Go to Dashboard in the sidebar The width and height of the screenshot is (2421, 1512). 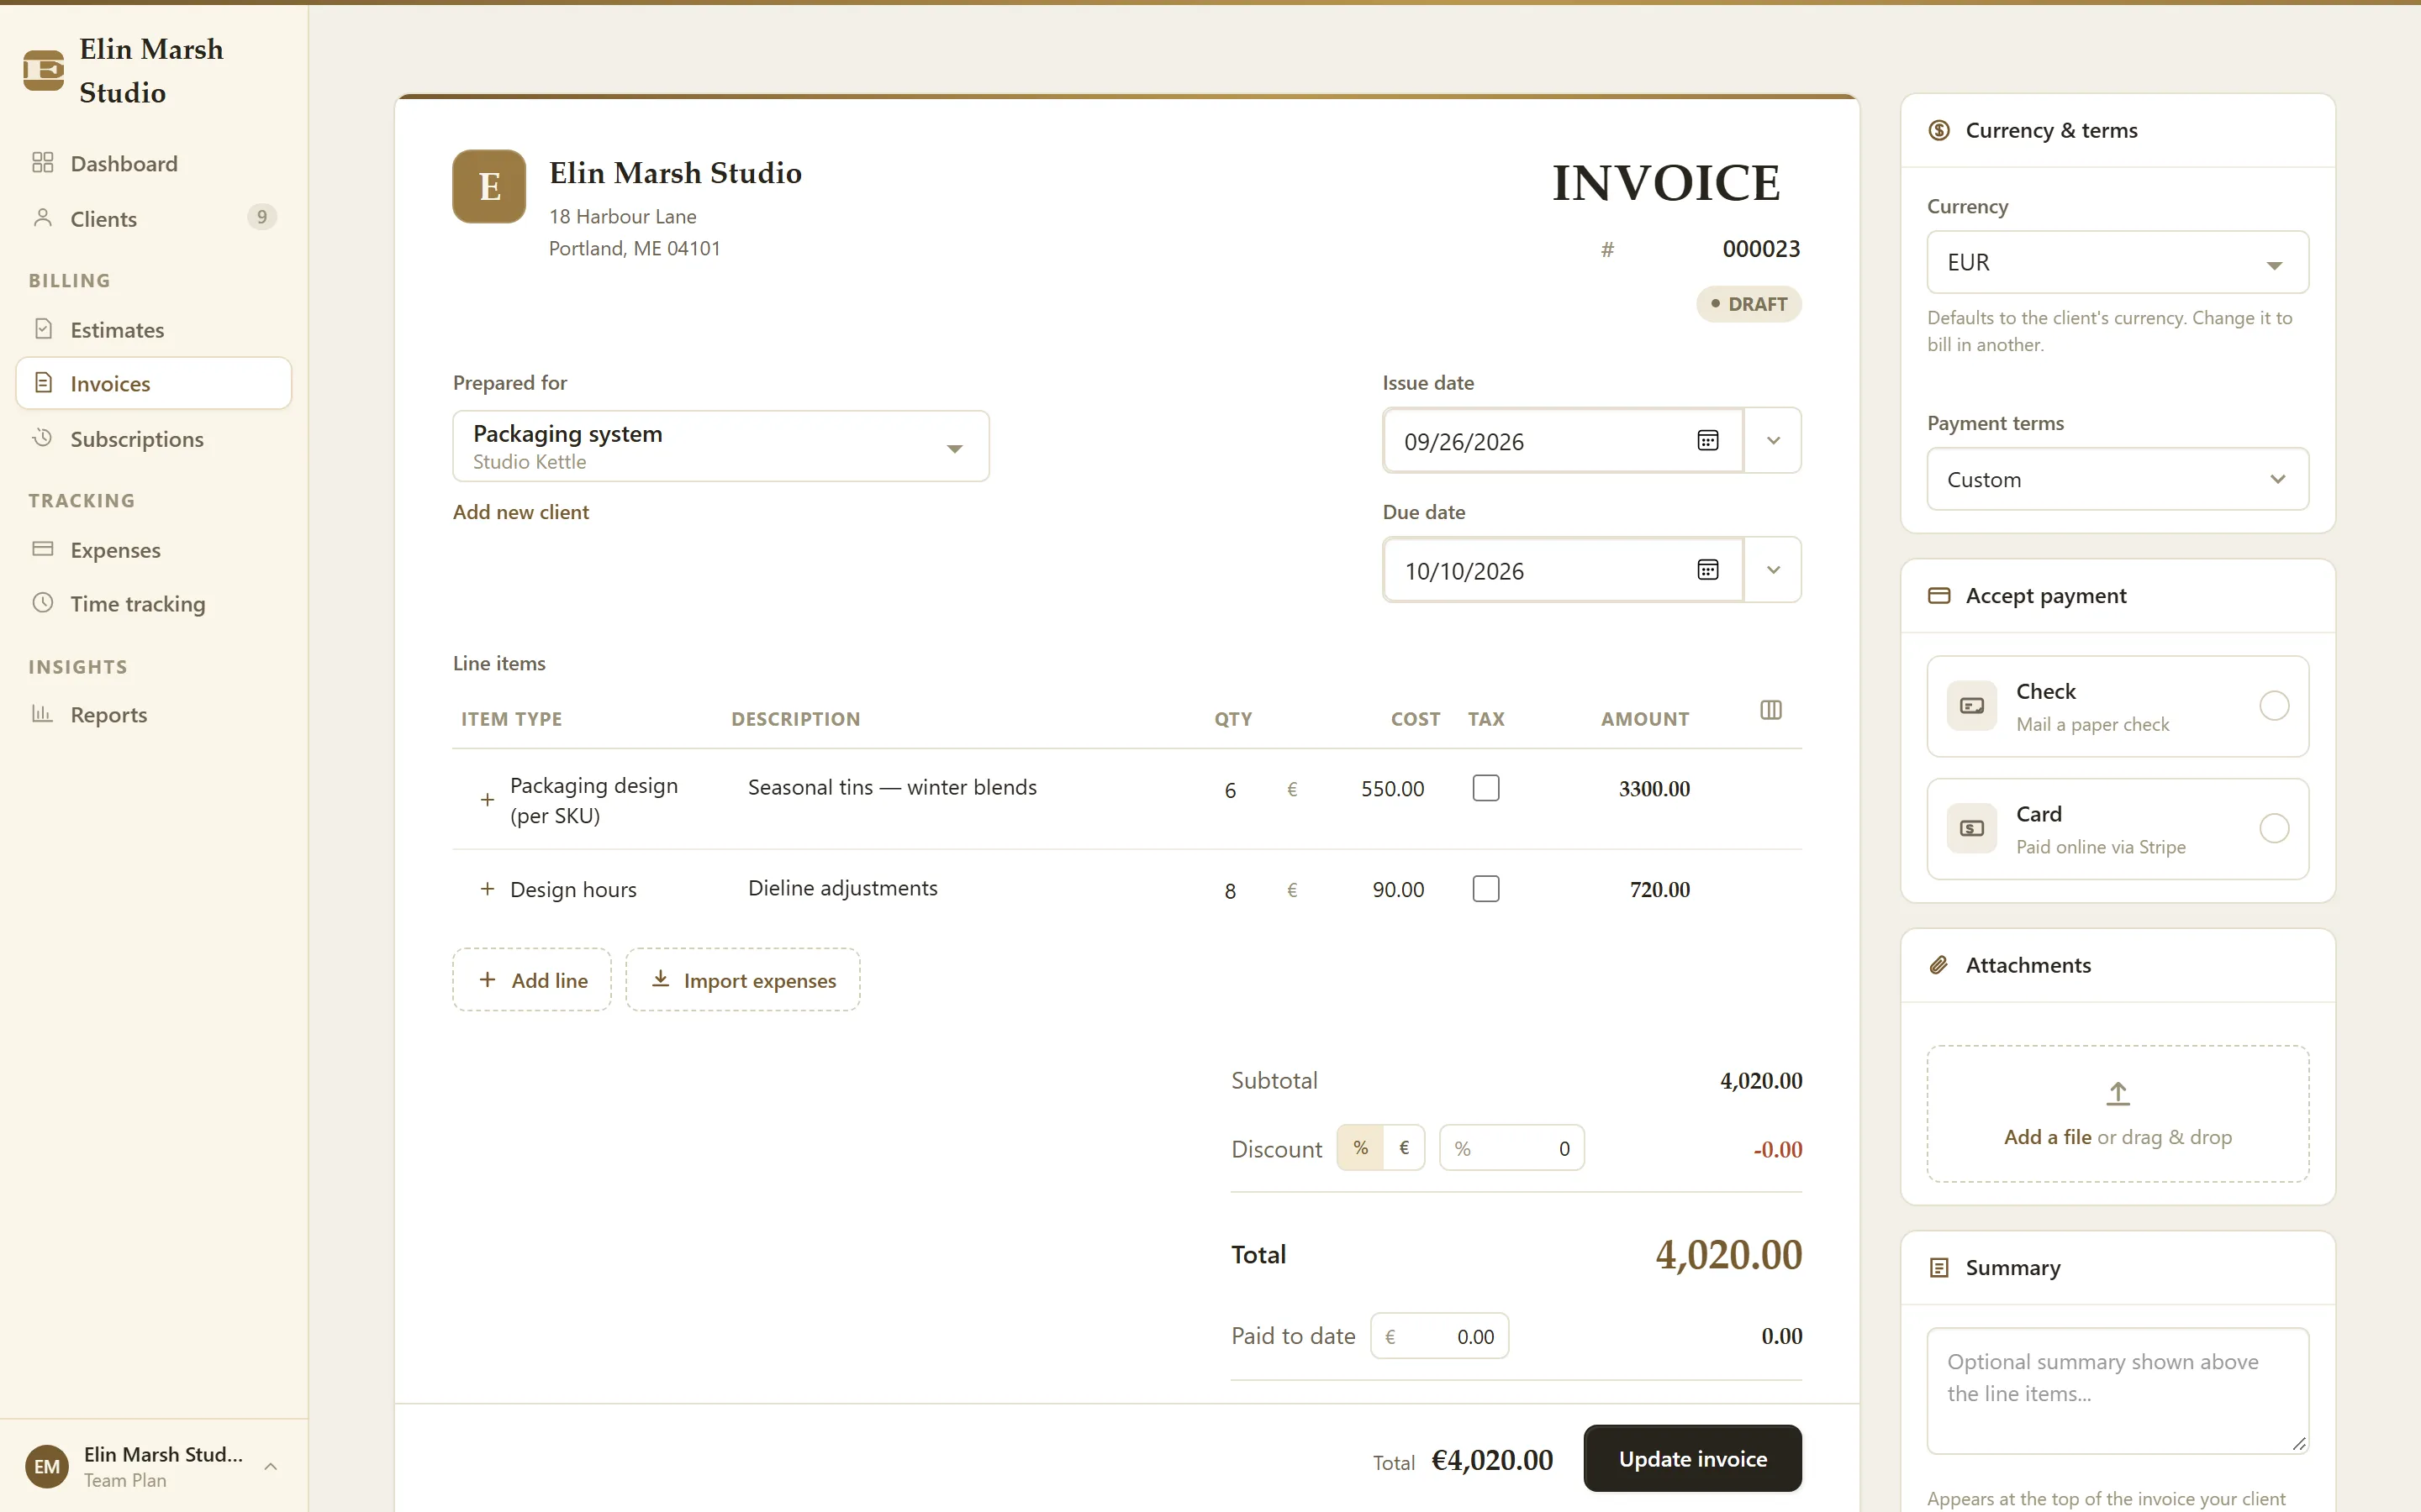tap(153, 163)
